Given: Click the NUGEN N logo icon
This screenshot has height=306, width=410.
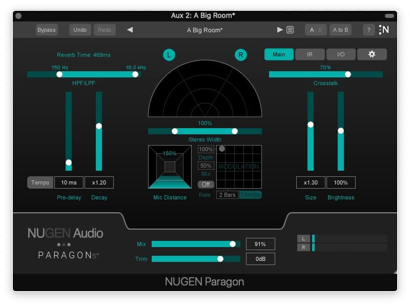Looking at the screenshot, I should [384, 30].
